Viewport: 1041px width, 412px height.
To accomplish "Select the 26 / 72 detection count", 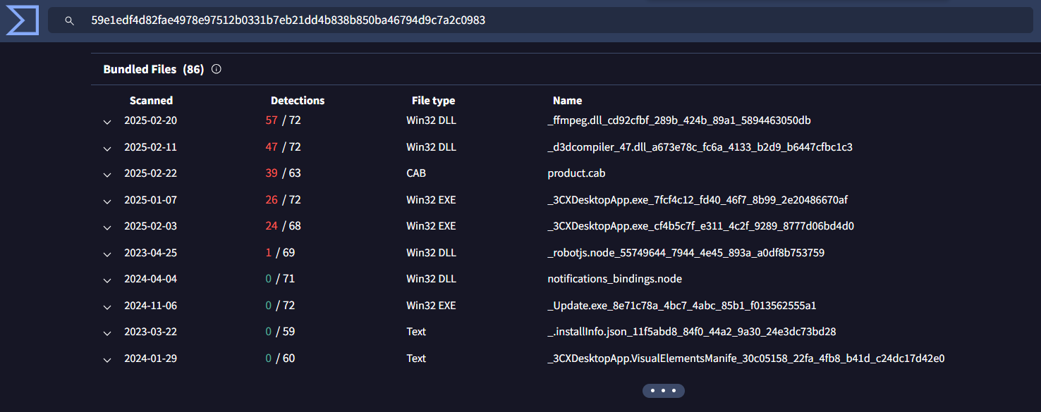I will (x=283, y=200).
